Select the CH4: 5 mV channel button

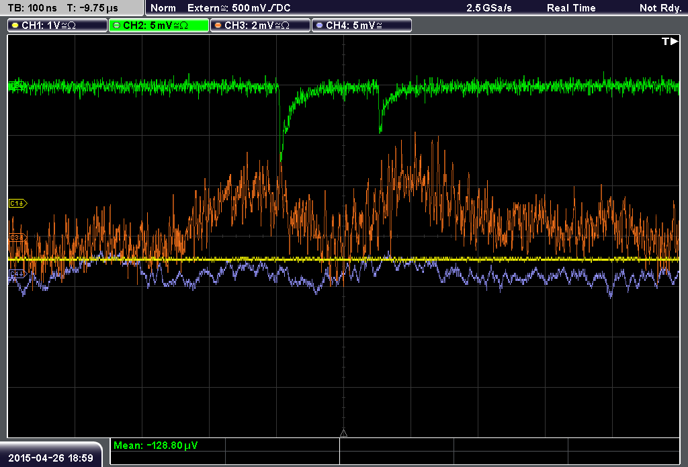361,26
